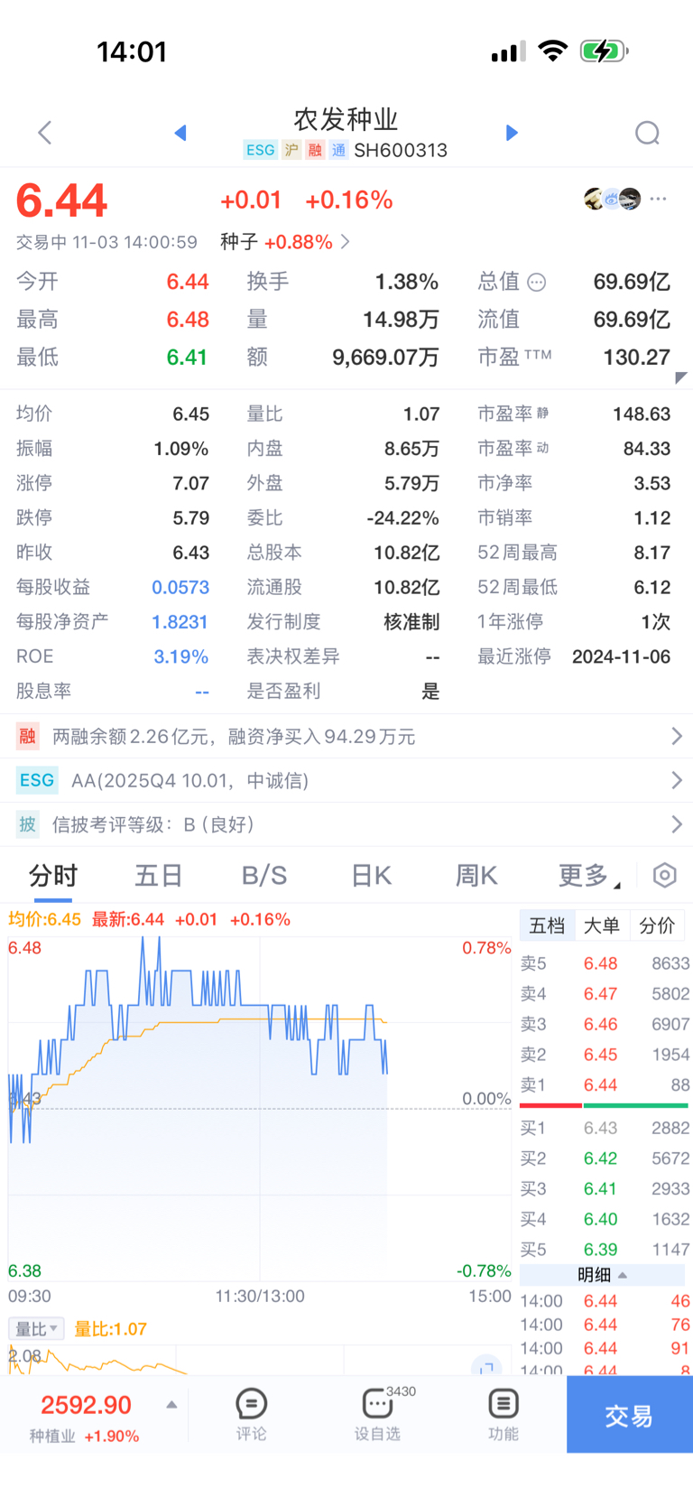Tap the buy/sell ratio color bar
Image resolution: width=693 pixels, height=1507 pixels.
pyautogui.click(x=605, y=1105)
